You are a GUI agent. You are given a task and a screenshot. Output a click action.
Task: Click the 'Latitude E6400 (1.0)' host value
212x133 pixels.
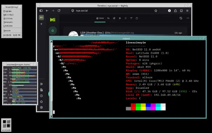(x=152, y=53)
